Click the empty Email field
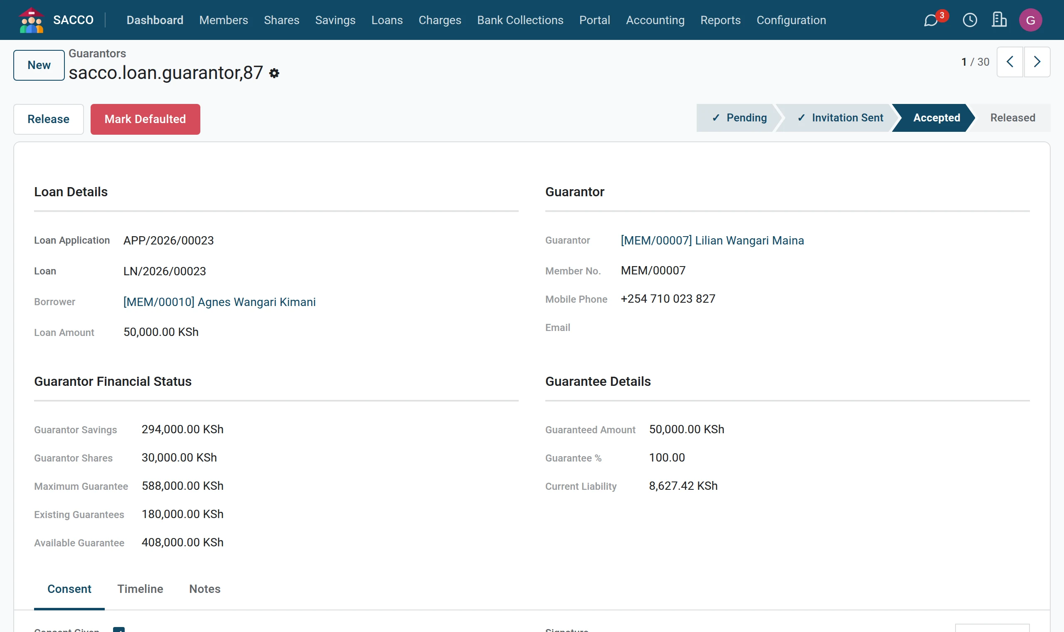The image size is (1064, 632). 825,328
